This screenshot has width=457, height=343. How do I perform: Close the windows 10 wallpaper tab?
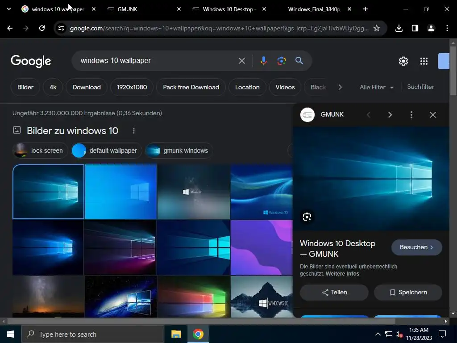tap(94, 9)
